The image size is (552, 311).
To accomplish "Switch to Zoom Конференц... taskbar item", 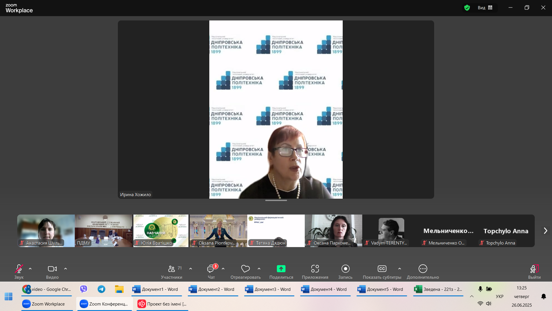I will click(104, 304).
